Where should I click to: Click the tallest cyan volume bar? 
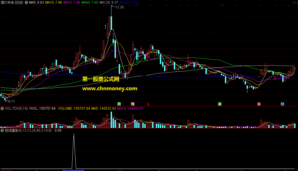(x=111, y=120)
